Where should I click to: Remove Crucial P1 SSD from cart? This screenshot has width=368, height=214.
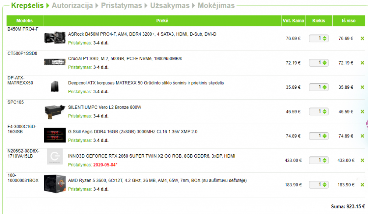(362, 63)
